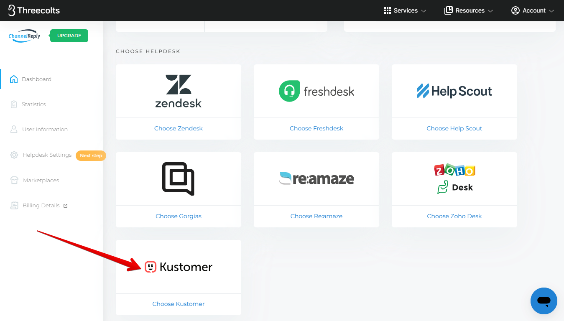Click the Helpdesk Settings gear icon
The height and width of the screenshot is (321, 564).
tap(14, 155)
